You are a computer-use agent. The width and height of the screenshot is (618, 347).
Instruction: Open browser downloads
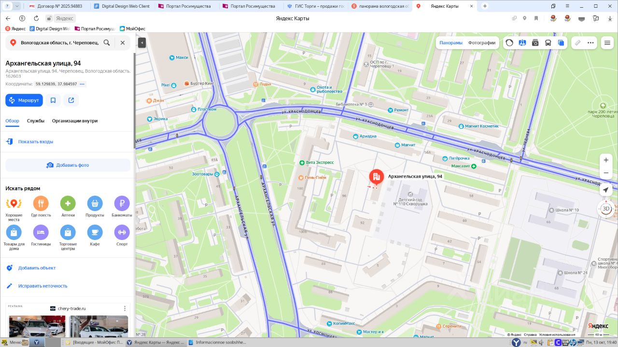point(609,18)
